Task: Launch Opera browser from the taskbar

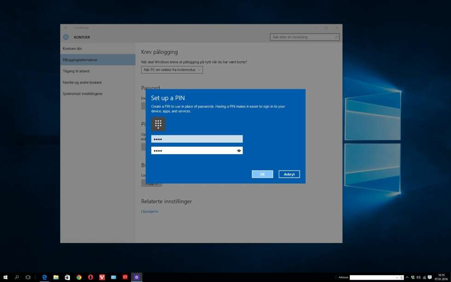Action: click(90, 277)
